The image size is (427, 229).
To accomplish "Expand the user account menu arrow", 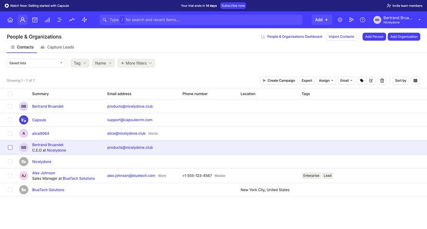I will click(420, 20).
